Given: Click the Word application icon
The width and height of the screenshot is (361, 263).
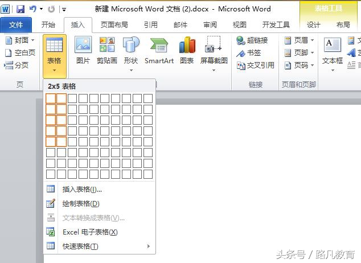Looking at the screenshot, I should (5, 10).
